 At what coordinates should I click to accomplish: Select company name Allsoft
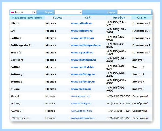(15, 23)
